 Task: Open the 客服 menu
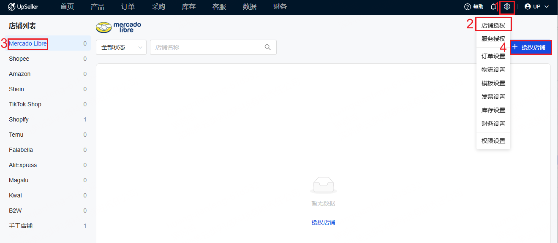tap(219, 7)
